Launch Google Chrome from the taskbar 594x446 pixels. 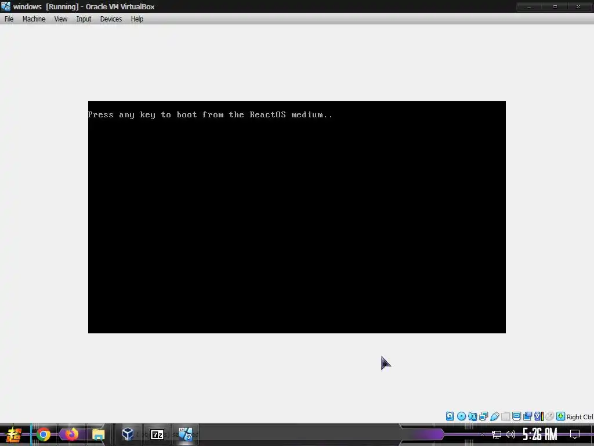click(44, 434)
